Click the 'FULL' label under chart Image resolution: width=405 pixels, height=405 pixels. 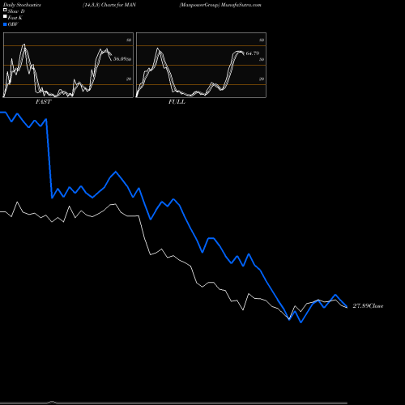pyautogui.click(x=177, y=102)
